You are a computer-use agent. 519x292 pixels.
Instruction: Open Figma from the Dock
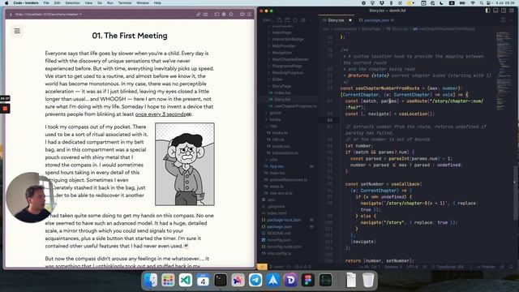(308, 280)
